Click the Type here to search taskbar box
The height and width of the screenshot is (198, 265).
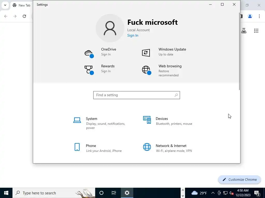tap(54, 193)
